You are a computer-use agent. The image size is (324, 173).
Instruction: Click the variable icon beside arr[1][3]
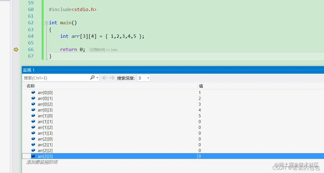(x=33, y=133)
